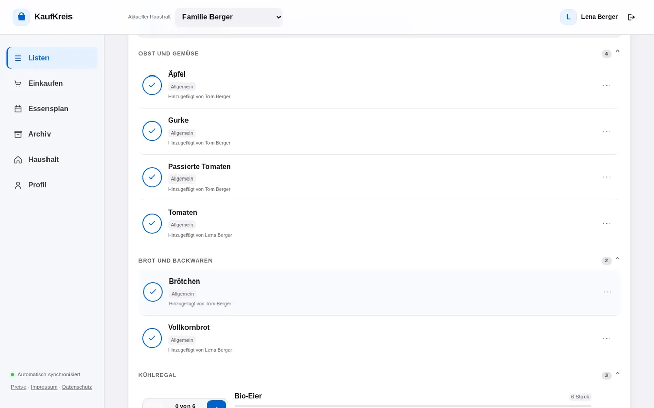Open more options for Äpfel
Image resolution: width=654 pixels, height=408 pixels.
(x=607, y=85)
